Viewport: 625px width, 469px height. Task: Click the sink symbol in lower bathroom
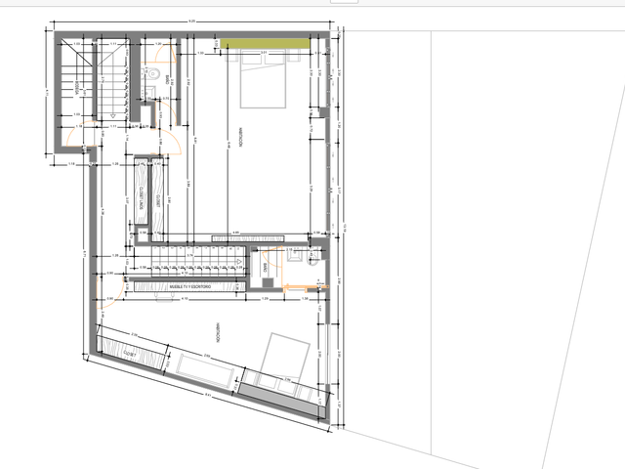[x=294, y=256]
